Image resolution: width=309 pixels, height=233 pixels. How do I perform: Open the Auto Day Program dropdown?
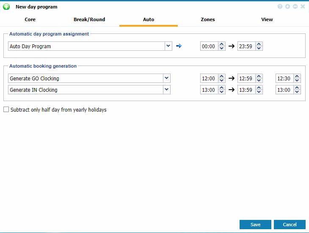click(168, 46)
